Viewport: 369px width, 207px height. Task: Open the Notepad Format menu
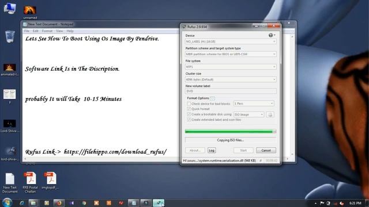click(47, 31)
